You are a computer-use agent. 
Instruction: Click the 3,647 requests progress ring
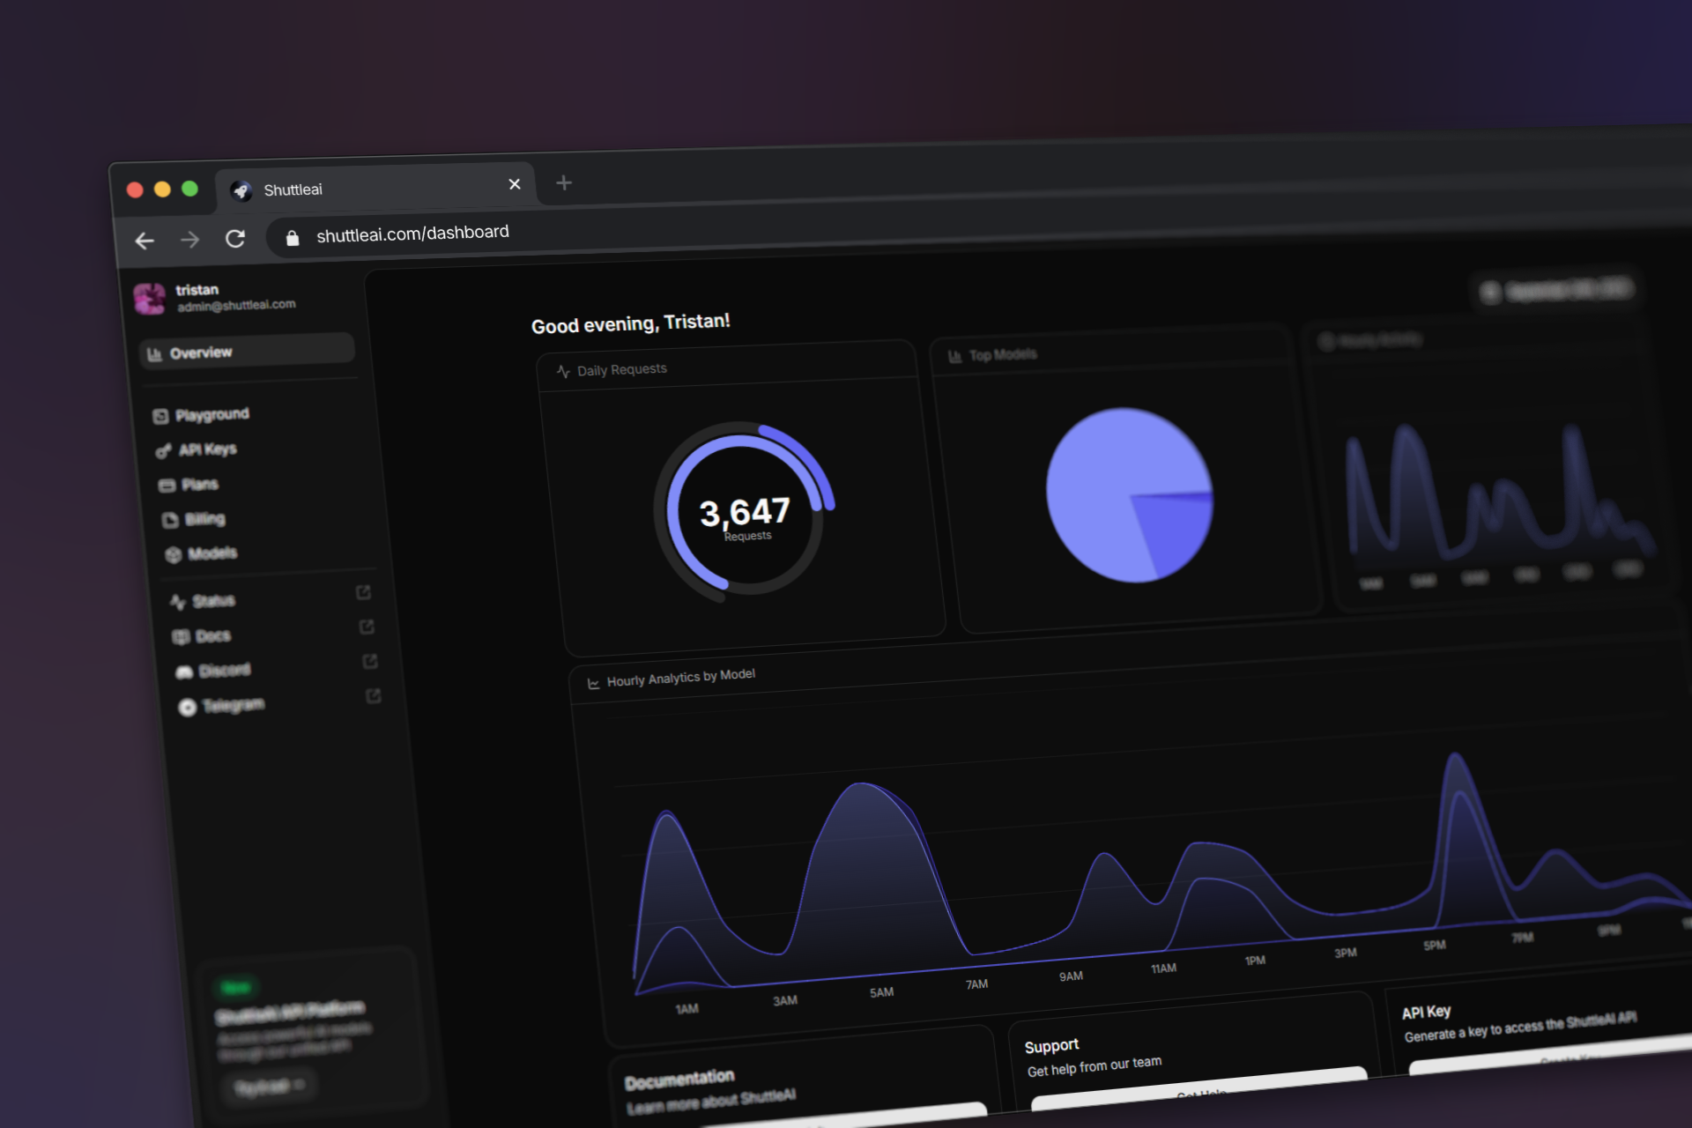(743, 510)
